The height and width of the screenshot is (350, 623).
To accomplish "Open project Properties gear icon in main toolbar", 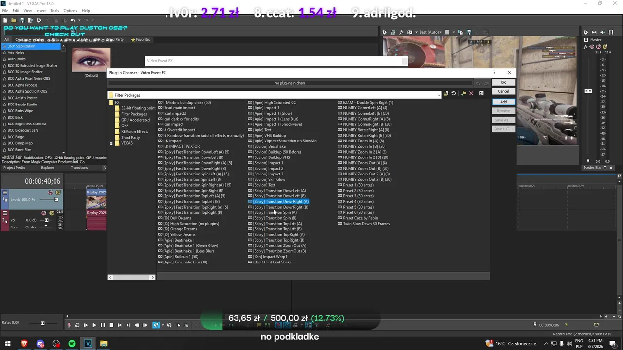I will (39, 20).
